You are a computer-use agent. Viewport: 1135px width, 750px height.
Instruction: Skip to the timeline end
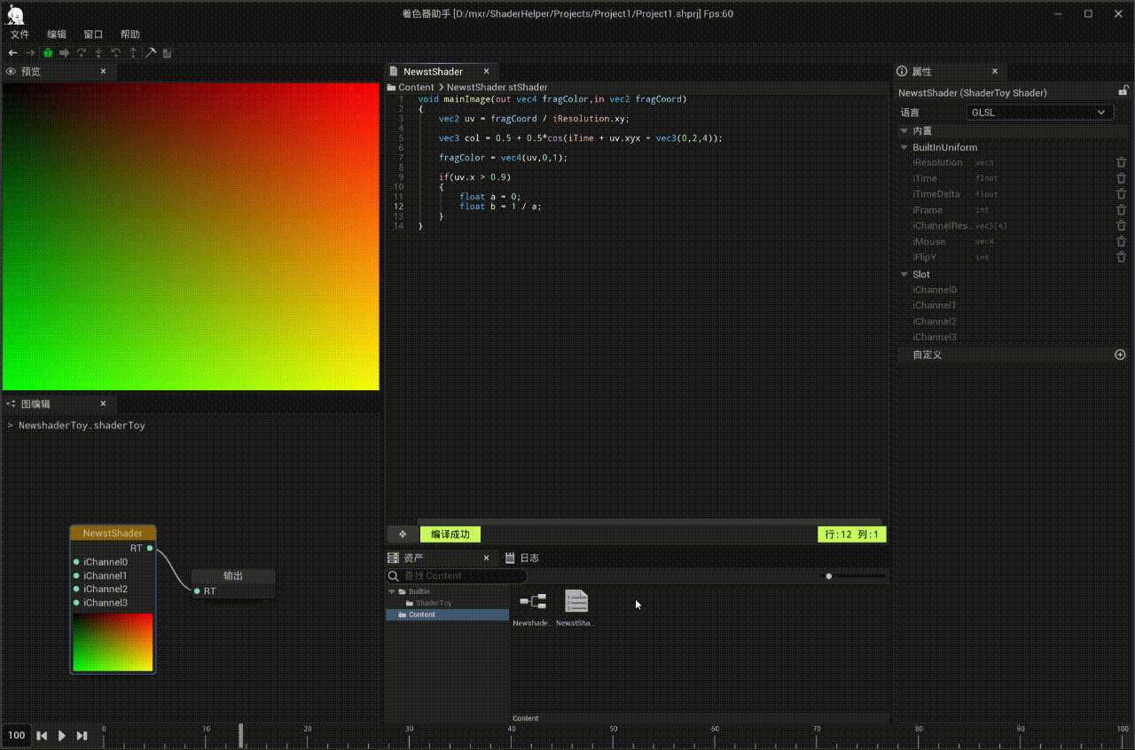(x=82, y=735)
